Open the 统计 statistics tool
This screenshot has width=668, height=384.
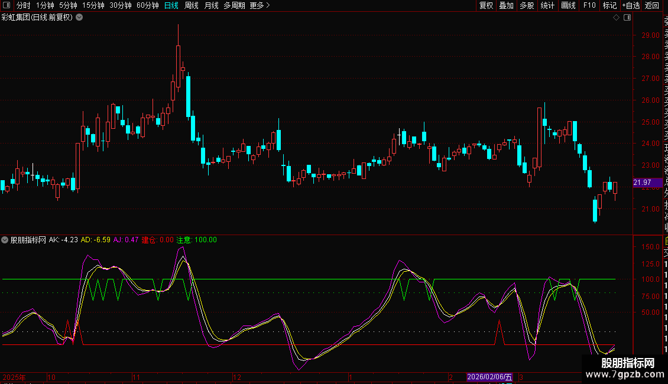pyautogui.click(x=547, y=5)
